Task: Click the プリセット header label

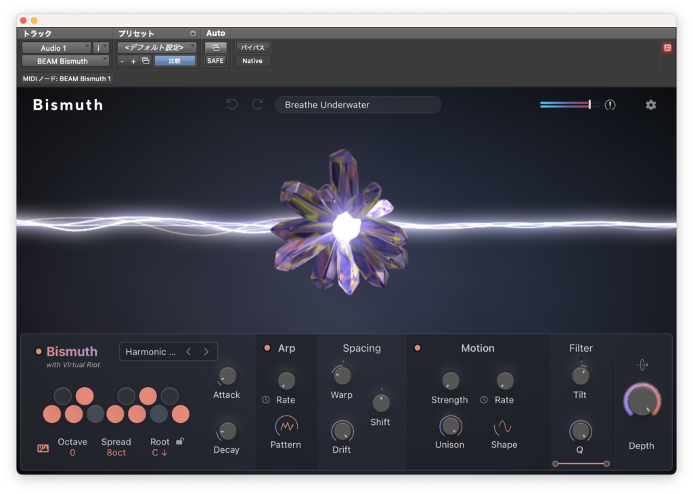Action: [x=136, y=34]
